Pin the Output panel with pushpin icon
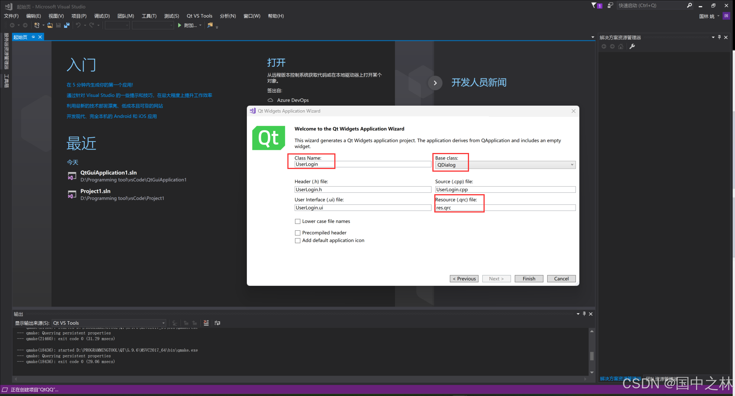 tap(584, 314)
